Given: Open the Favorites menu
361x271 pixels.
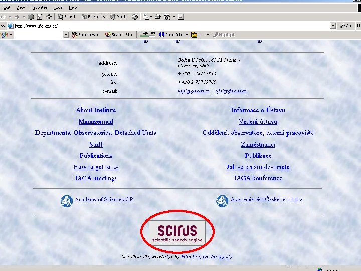Looking at the screenshot, I should [39, 7].
